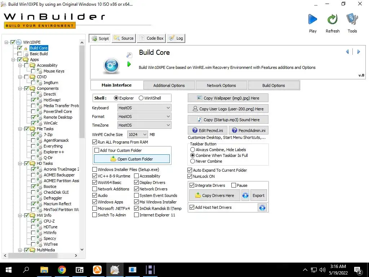Select Never Combine taskbar option
This screenshot has height=277, width=369.
pyautogui.click(x=192, y=161)
